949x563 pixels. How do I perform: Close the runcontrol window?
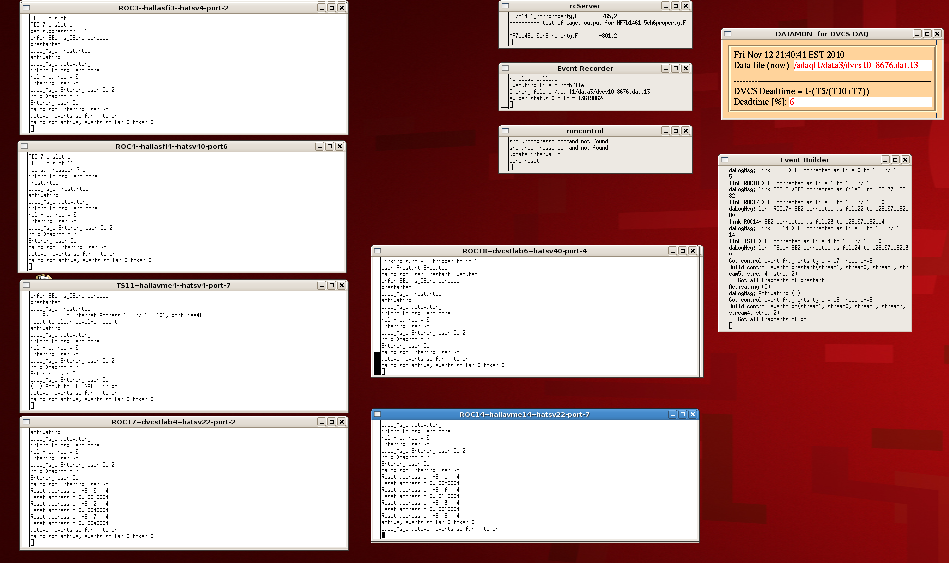point(686,131)
